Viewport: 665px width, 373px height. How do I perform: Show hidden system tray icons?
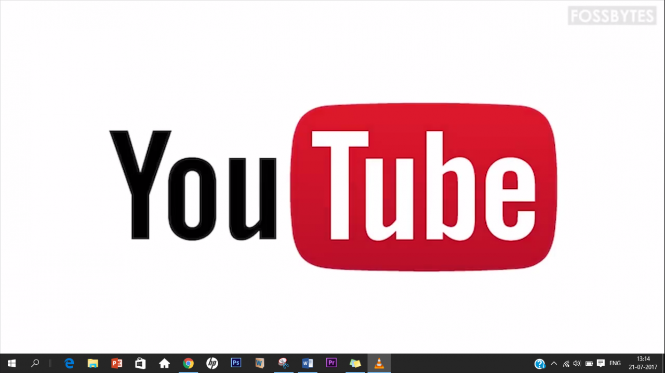click(554, 364)
